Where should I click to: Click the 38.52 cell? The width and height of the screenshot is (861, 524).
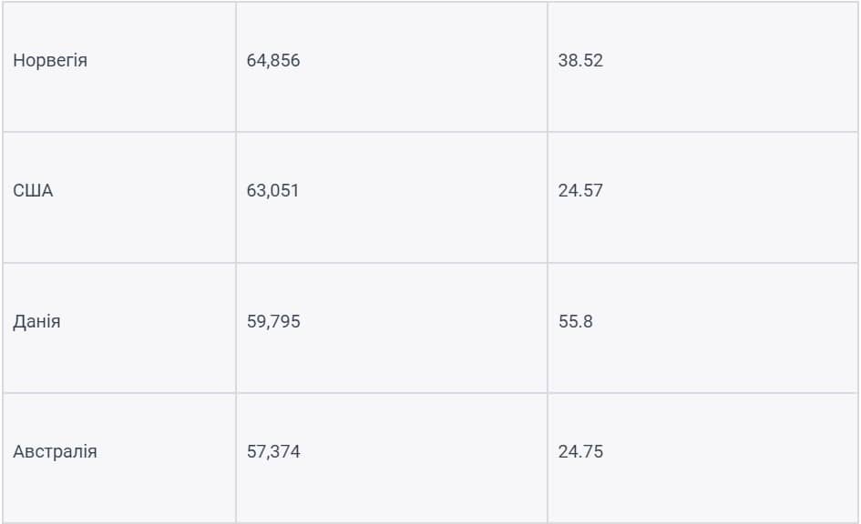click(702, 66)
